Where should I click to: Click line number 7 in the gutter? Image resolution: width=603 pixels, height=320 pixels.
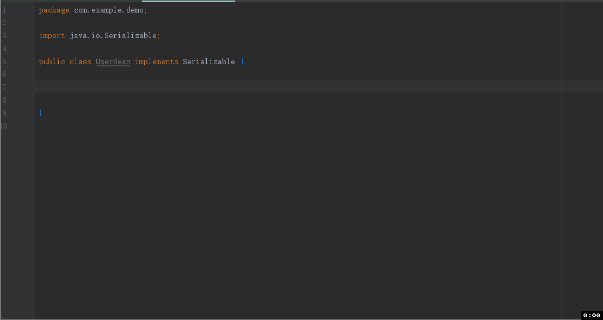click(4, 87)
